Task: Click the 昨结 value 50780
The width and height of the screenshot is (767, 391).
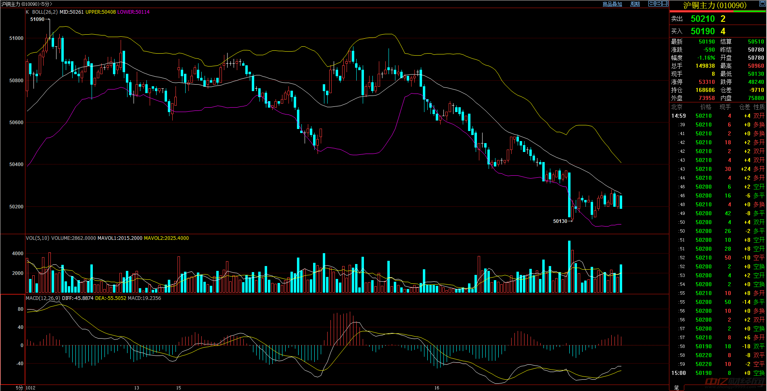Action: (756, 50)
